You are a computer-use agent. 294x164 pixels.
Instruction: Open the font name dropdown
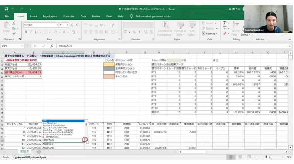point(56,25)
